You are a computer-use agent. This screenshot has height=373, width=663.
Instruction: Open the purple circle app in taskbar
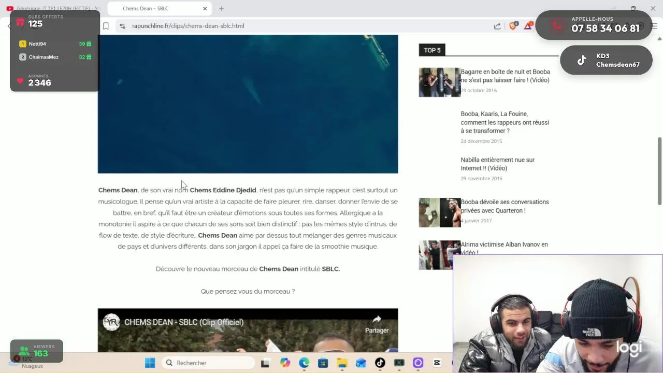(418, 363)
